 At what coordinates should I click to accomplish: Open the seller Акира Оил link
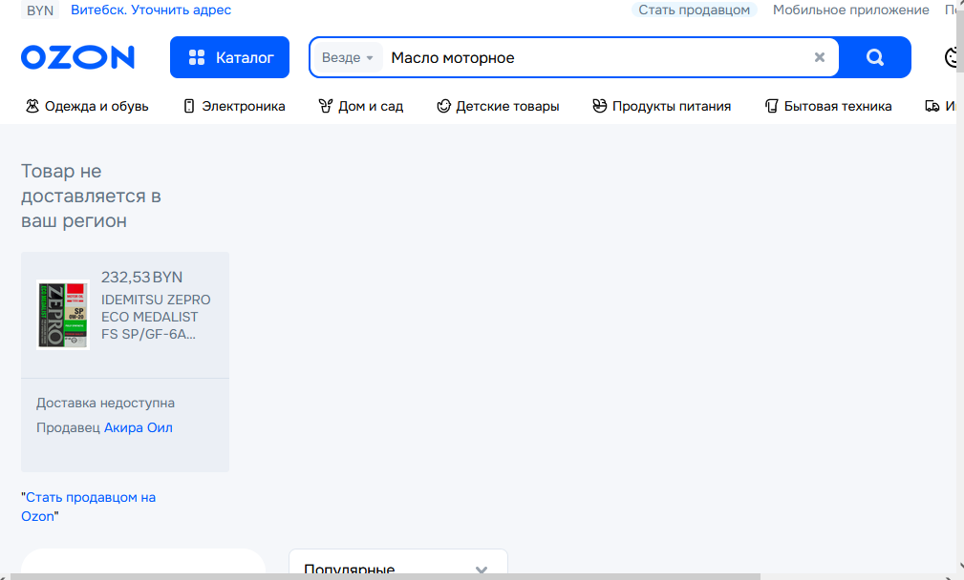pyautogui.click(x=139, y=427)
